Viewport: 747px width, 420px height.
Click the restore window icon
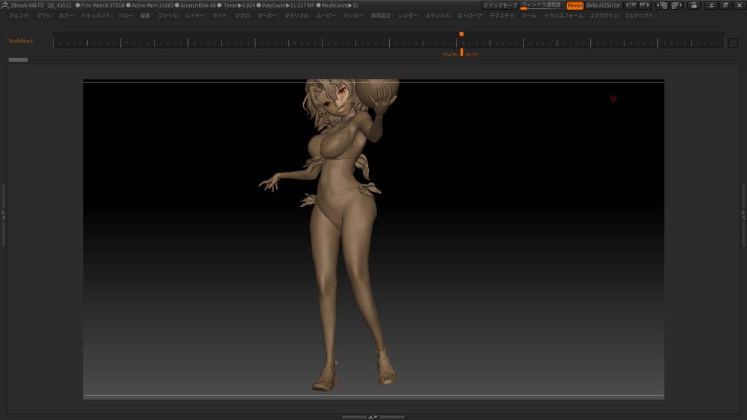725,5
